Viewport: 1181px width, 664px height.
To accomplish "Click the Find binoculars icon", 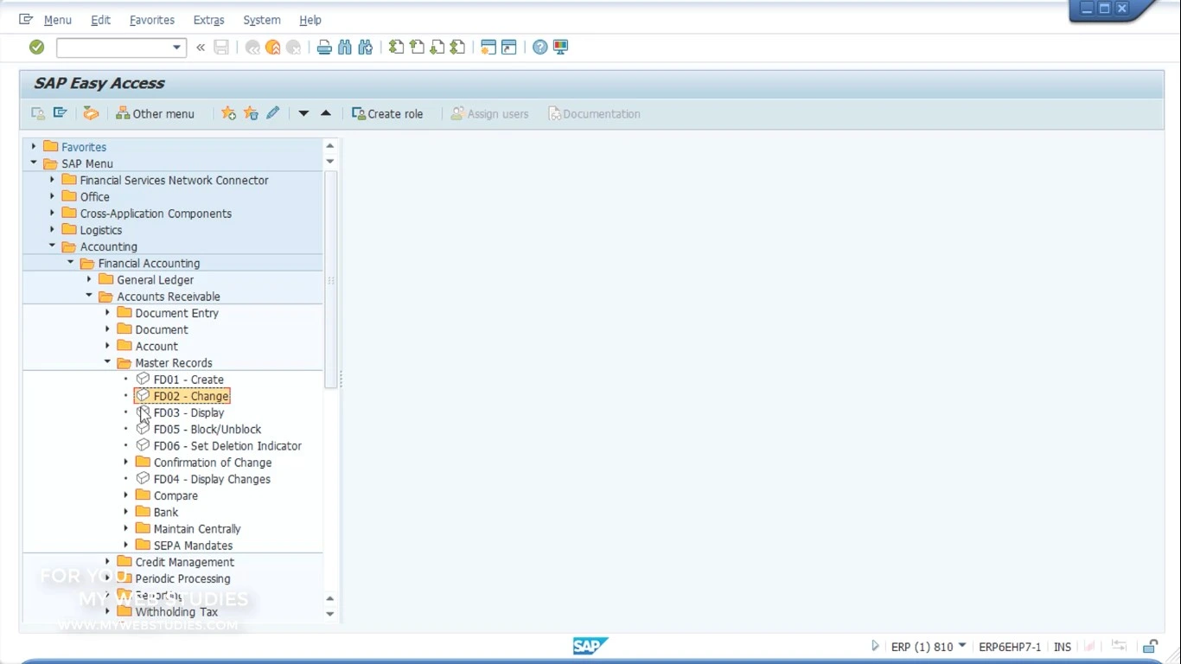I will coord(345,47).
